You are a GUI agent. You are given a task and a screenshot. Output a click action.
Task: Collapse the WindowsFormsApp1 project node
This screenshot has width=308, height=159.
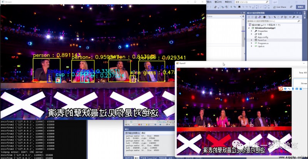[x=249, y=28]
